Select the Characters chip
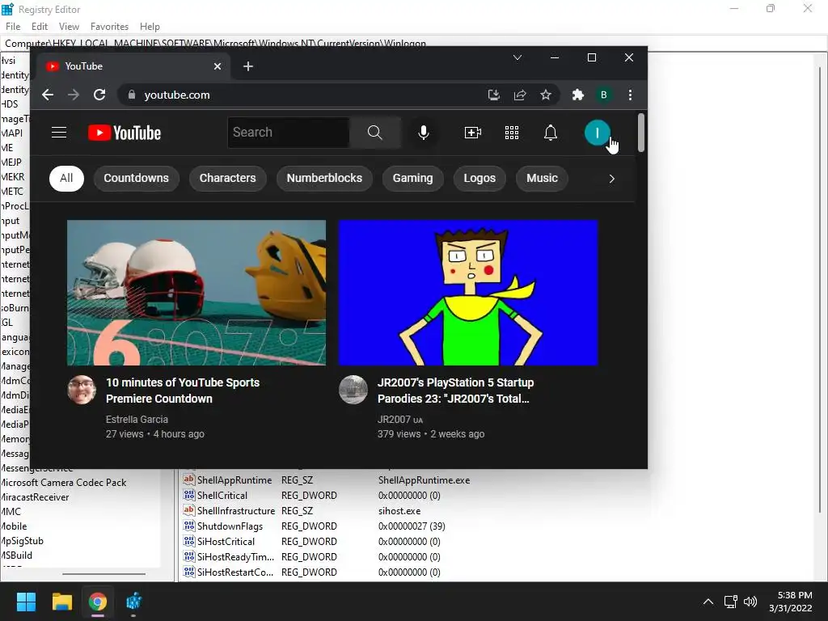The height and width of the screenshot is (621, 828). click(227, 178)
